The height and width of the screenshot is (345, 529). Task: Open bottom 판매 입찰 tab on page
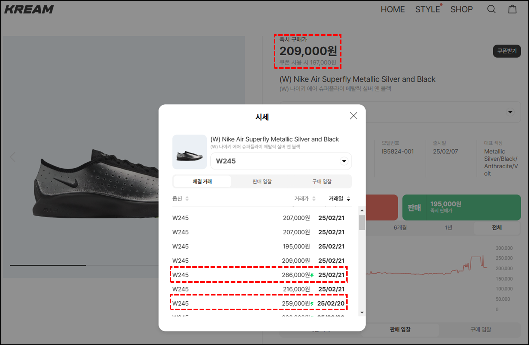400,329
